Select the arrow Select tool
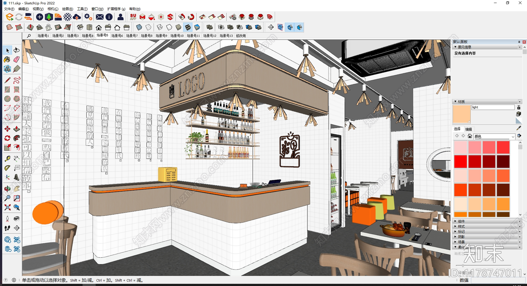 click(7, 50)
